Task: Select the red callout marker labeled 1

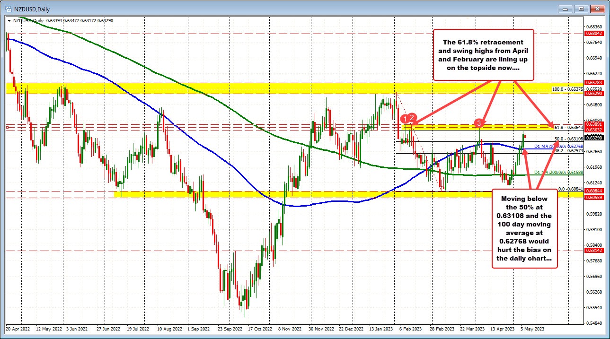Action: click(406, 119)
